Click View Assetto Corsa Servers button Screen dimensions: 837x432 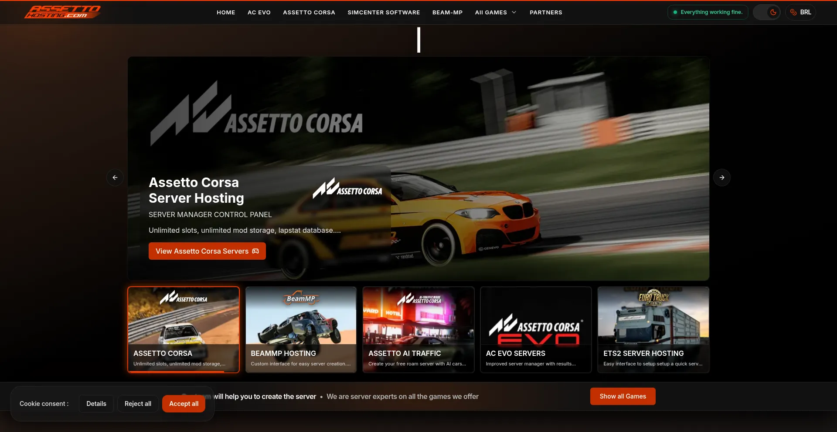(x=207, y=251)
